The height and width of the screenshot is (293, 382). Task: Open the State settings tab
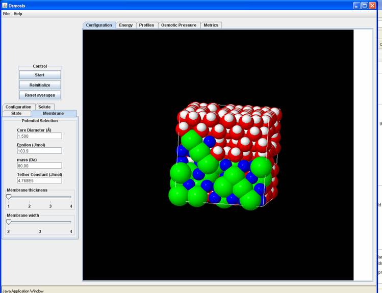[16, 113]
